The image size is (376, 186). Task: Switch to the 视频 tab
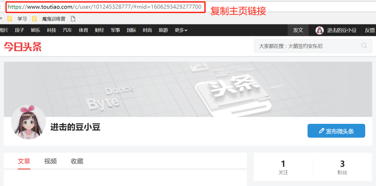click(51, 161)
